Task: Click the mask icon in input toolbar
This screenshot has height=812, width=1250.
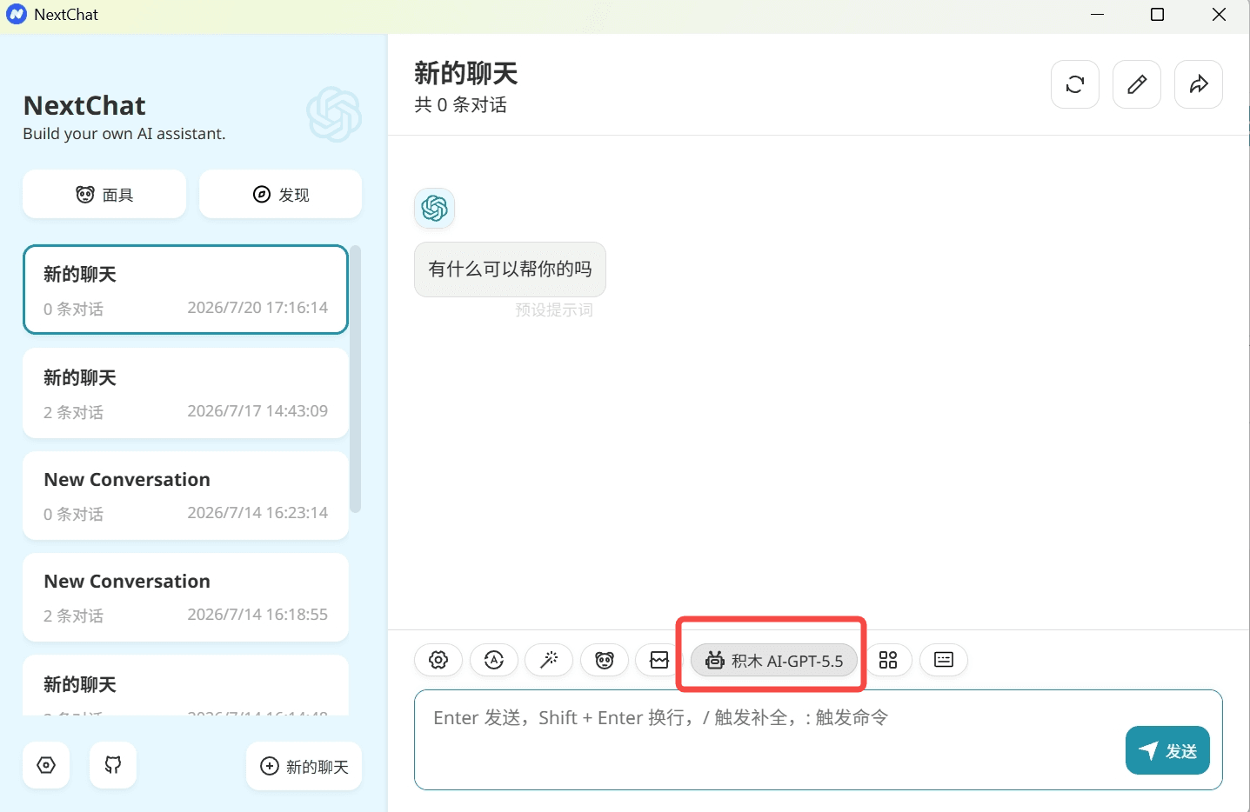Action: pos(605,660)
